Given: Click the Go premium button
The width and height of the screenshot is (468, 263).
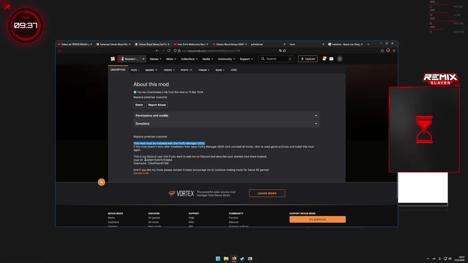Looking at the screenshot, I should pos(317,220).
